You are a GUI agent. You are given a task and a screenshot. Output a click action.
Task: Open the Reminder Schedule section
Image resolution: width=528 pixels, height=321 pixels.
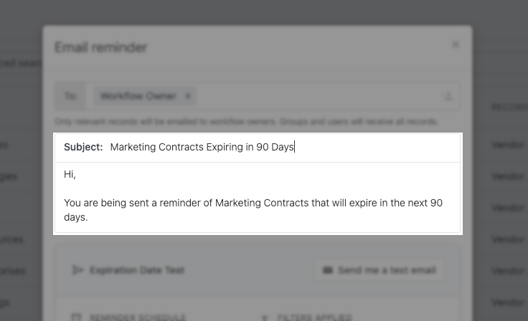pyautogui.click(x=138, y=317)
